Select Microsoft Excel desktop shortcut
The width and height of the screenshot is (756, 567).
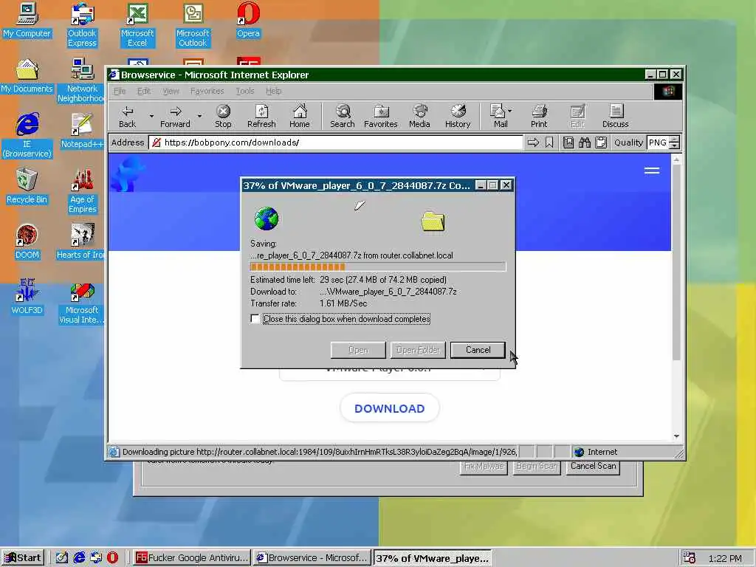[x=137, y=24]
